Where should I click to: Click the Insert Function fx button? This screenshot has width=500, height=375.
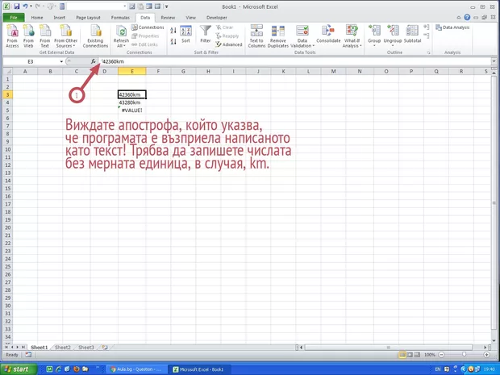coord(93,61)
